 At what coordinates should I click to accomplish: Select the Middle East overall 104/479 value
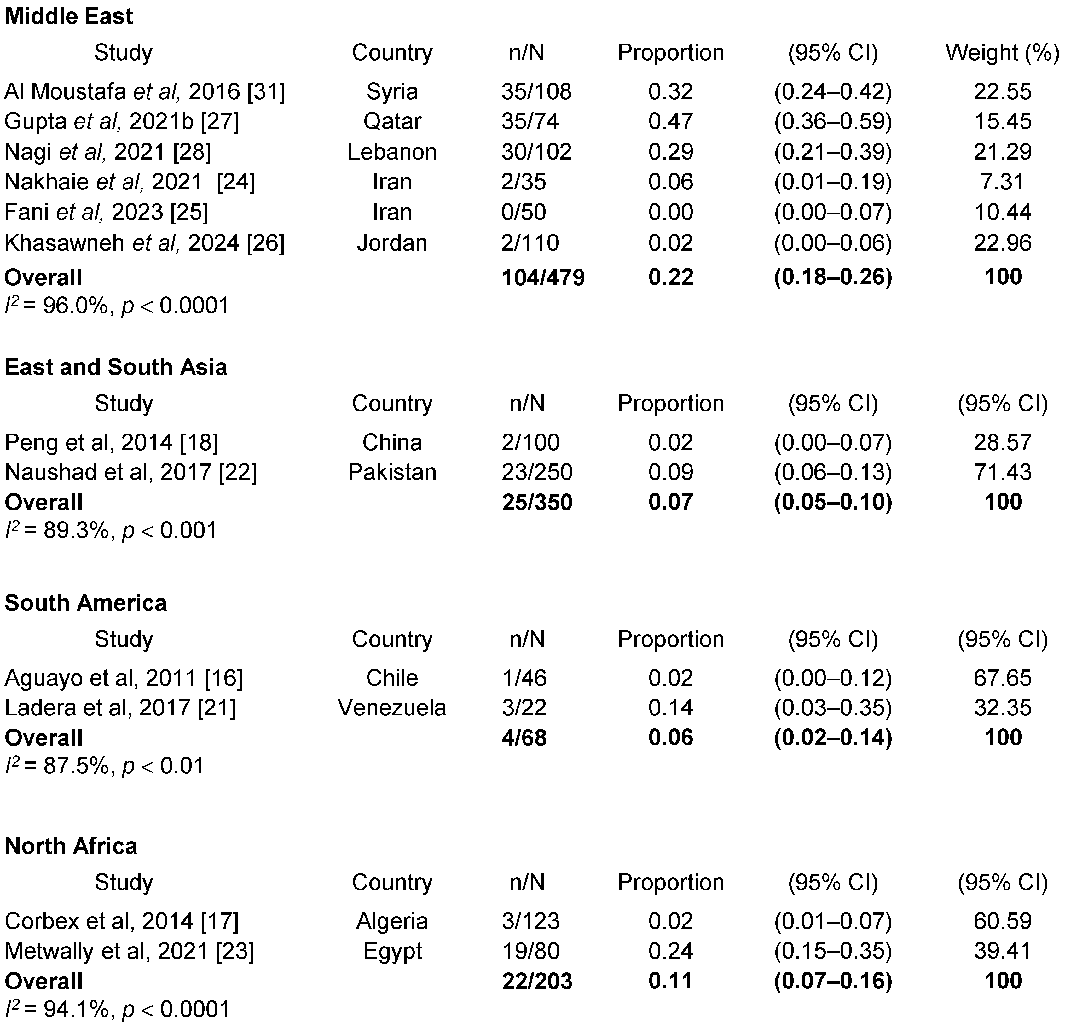coord(543,277)
